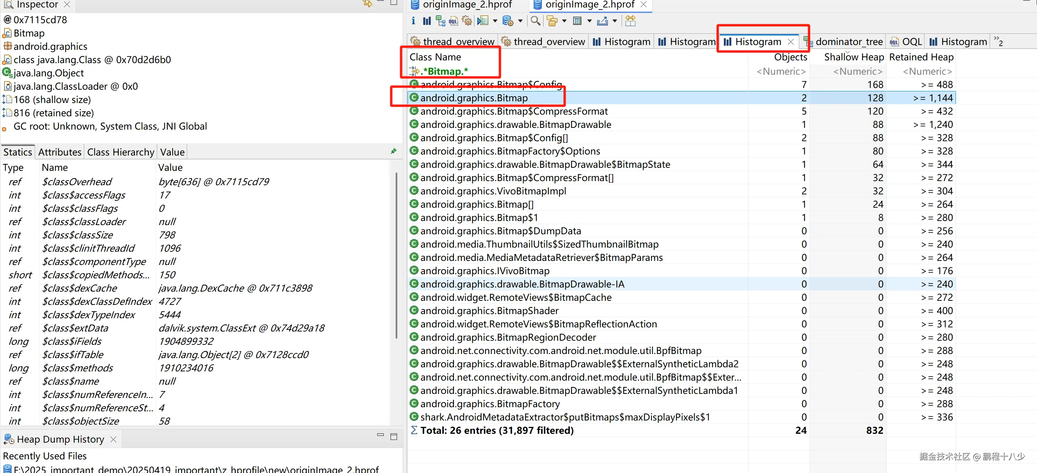Open the OQL query editor icon
Screen dimensions: 1037x473
pyautogui.click(x=453, y=20)
